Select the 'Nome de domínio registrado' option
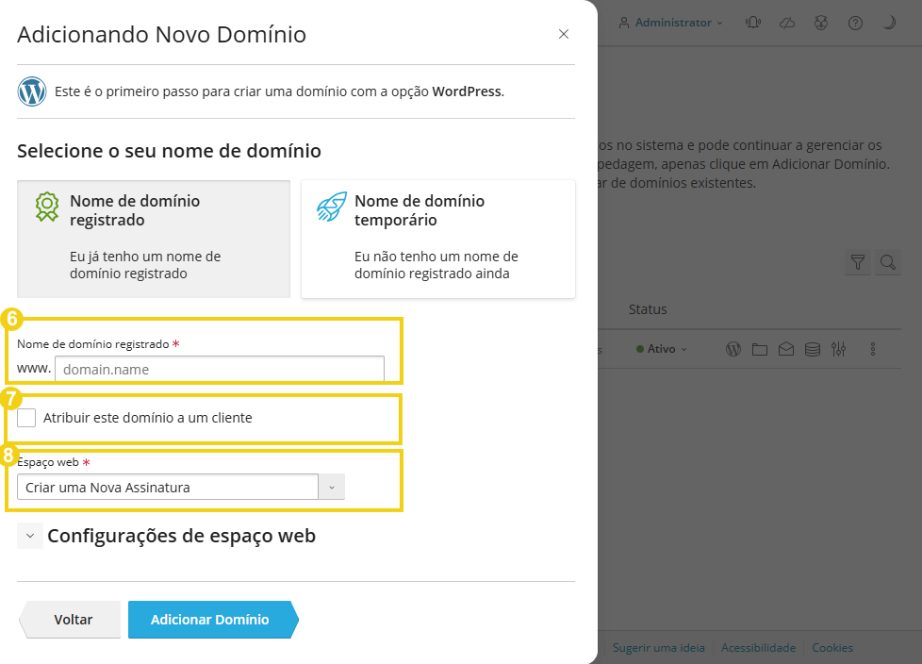 point(154,239)
